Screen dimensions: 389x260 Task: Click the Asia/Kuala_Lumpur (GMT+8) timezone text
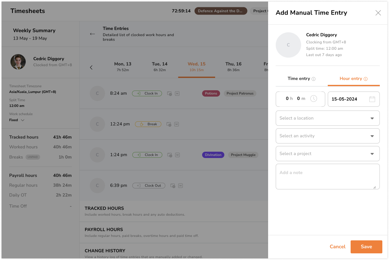click(33, 92)
